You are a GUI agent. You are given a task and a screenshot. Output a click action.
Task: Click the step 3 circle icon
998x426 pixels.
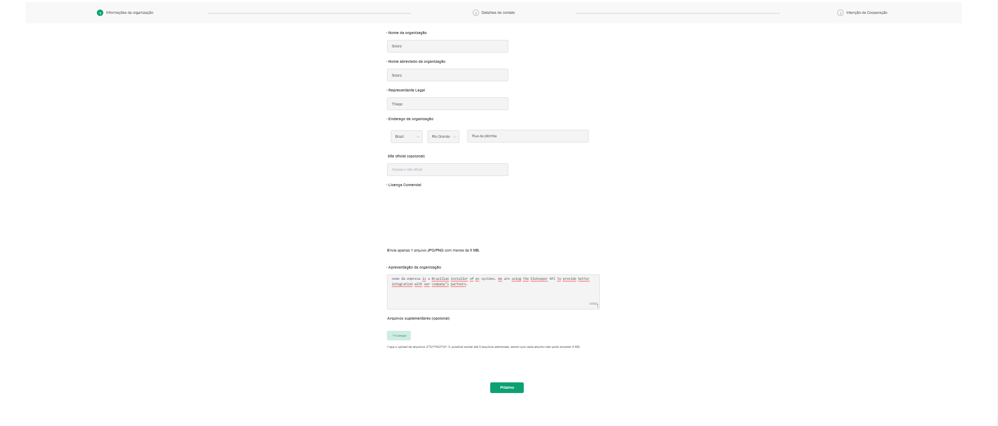pos(840,13)
